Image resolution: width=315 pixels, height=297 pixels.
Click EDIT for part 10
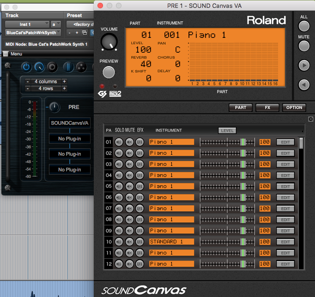pos(285,242)
